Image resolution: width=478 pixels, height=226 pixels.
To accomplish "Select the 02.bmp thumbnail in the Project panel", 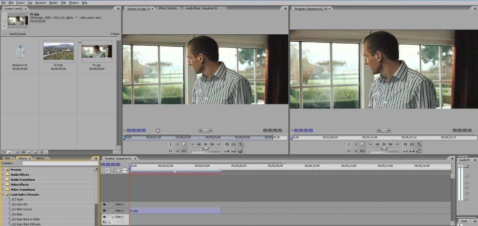I will pyautogui.click(x=59, y=51).
